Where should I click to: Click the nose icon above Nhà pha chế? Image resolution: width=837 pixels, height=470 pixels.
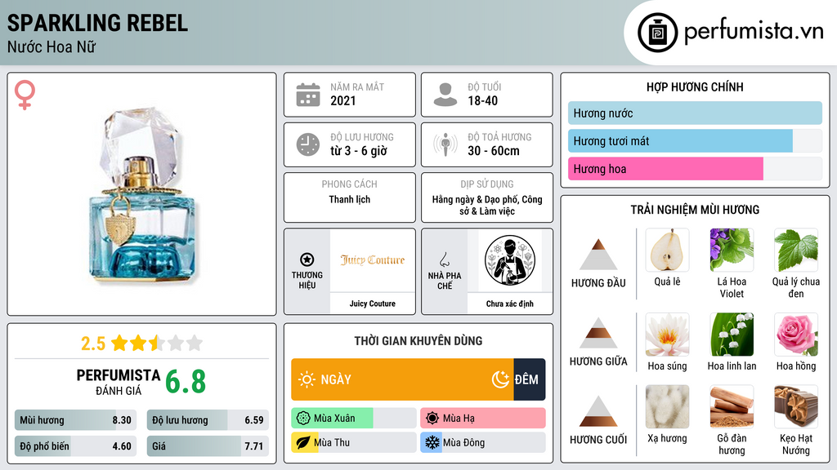[444, 259]
